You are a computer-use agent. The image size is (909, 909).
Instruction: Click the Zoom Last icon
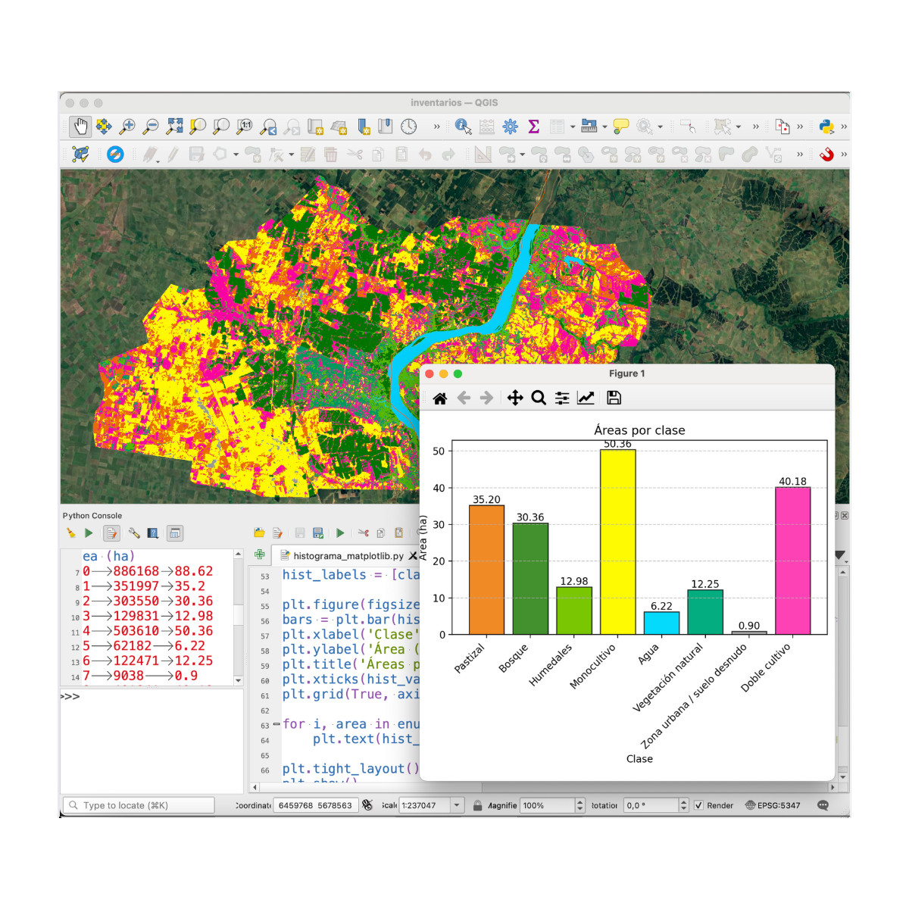[x=268, y=127]
